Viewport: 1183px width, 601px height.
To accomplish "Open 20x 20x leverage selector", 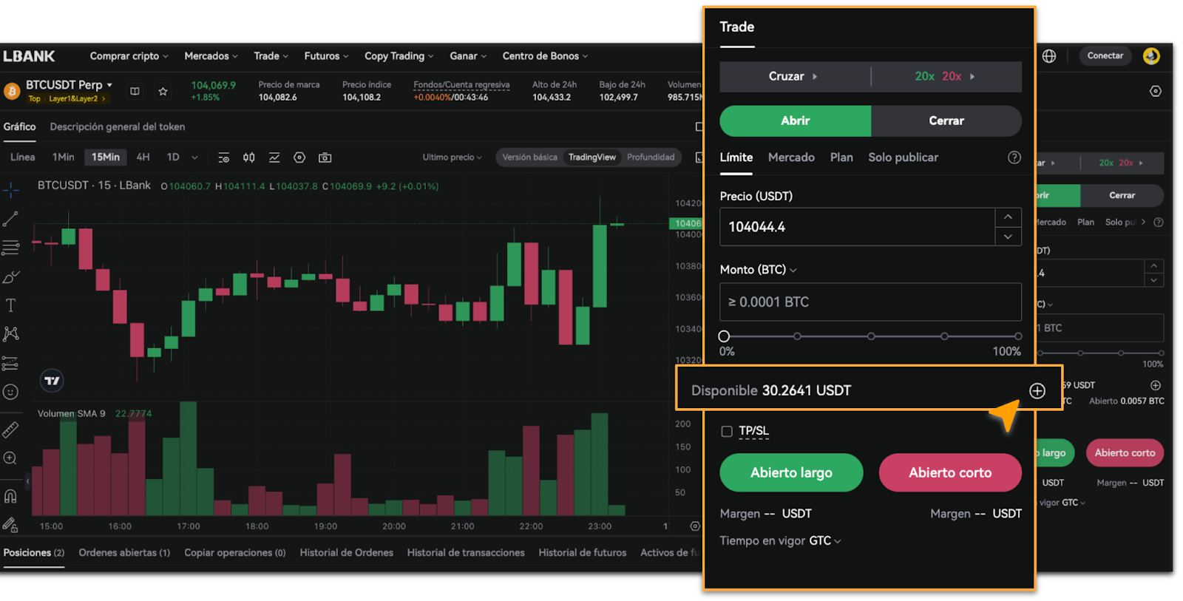I will [946, 76].
